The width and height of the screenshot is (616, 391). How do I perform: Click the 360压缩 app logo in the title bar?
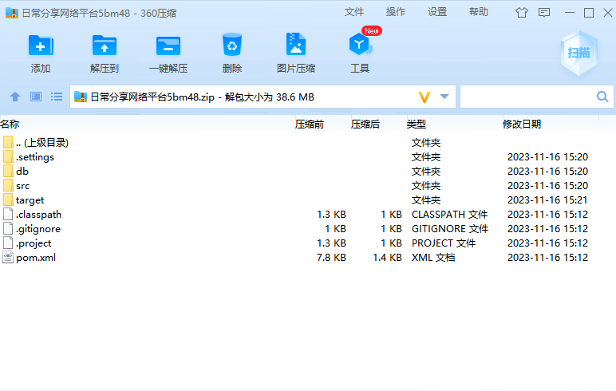(x=12, y=13)
